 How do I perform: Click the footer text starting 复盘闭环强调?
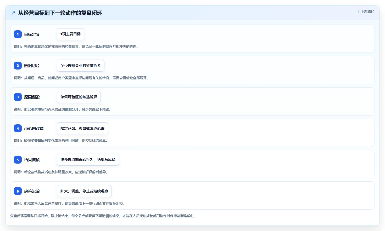click(x=103, y=216)
